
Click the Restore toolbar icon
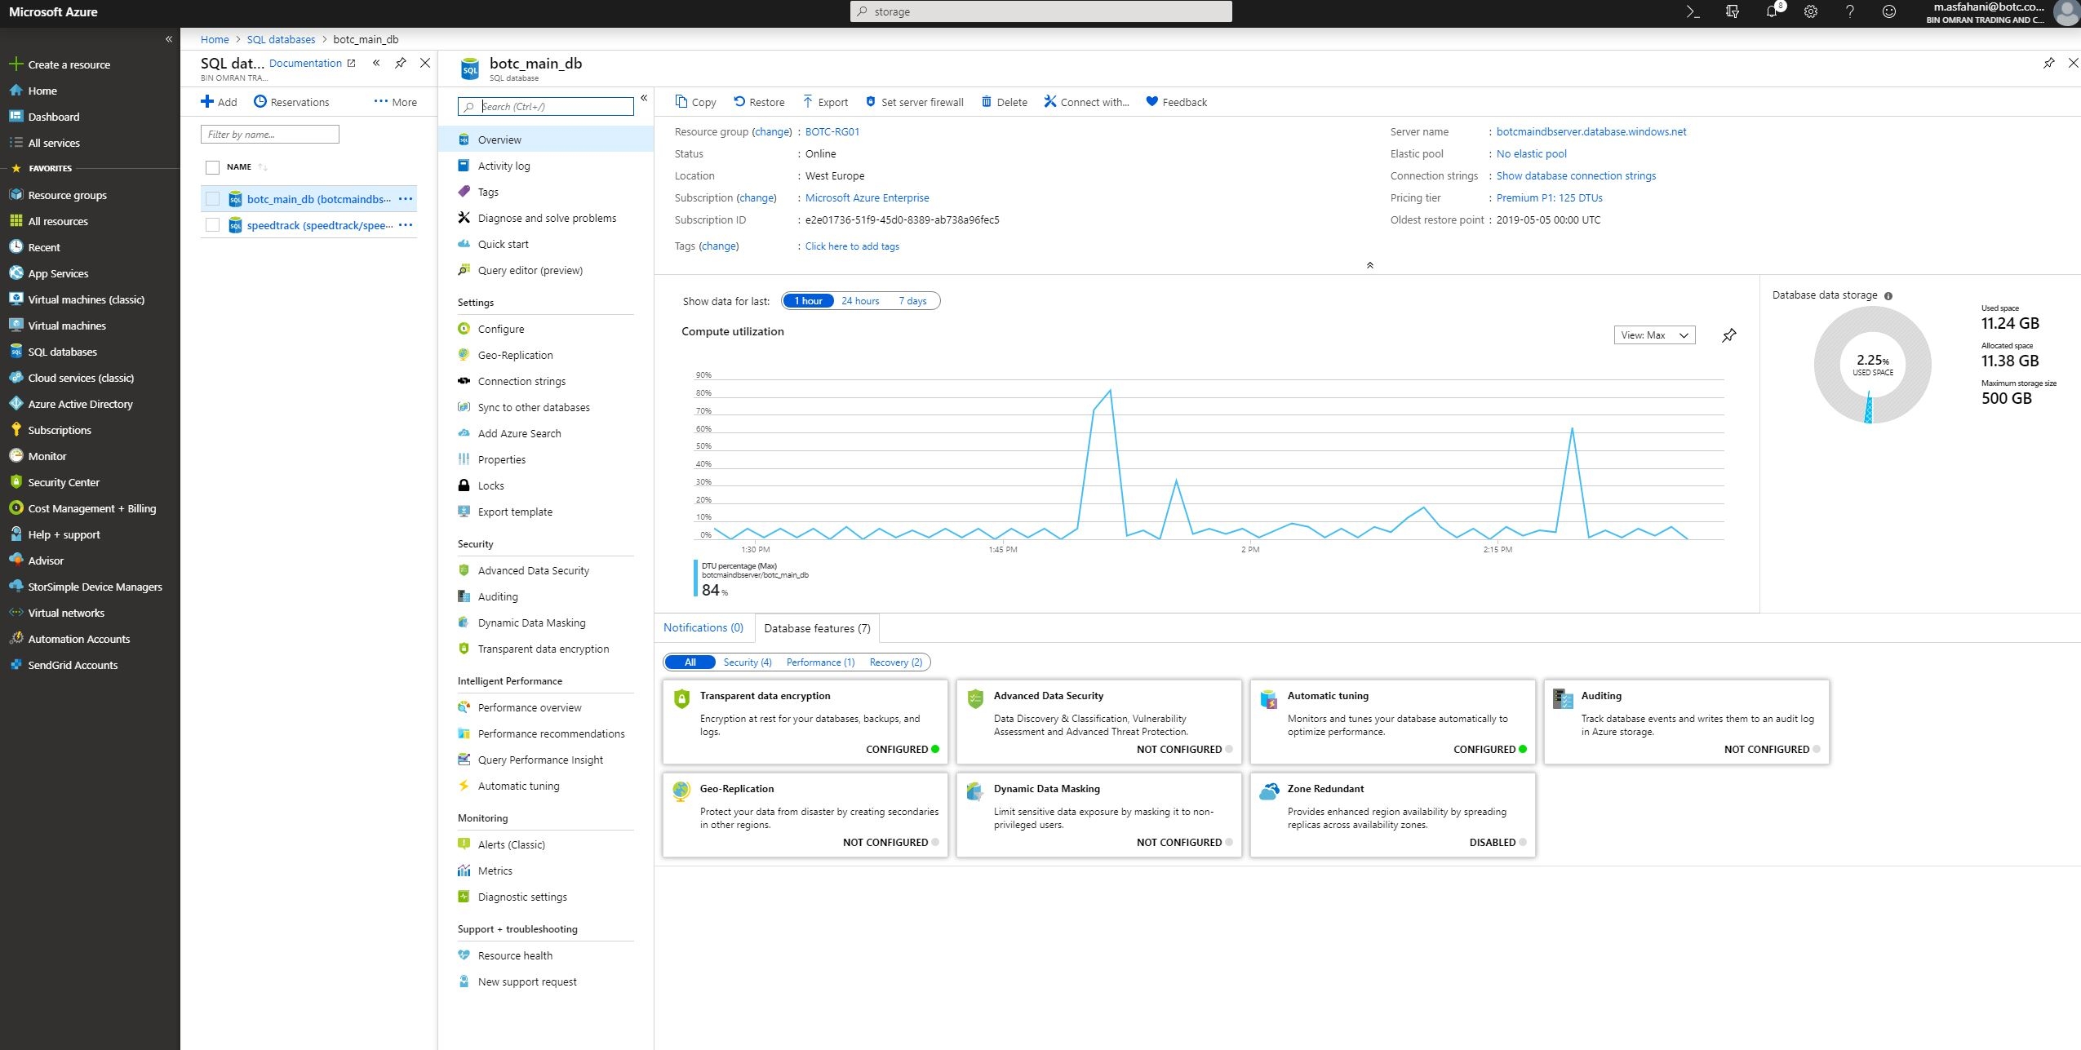(739, 102)
